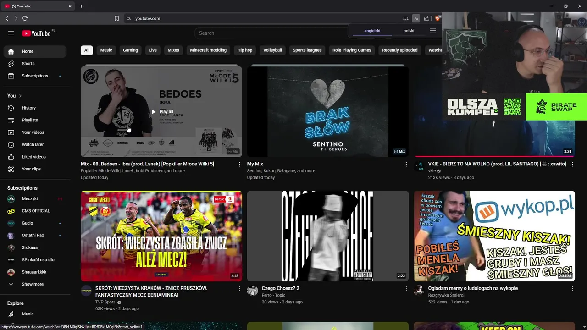Screen dimensions: 587x330
Task: Select the Role-Playing Games chip
Action: tap(352, 50)
